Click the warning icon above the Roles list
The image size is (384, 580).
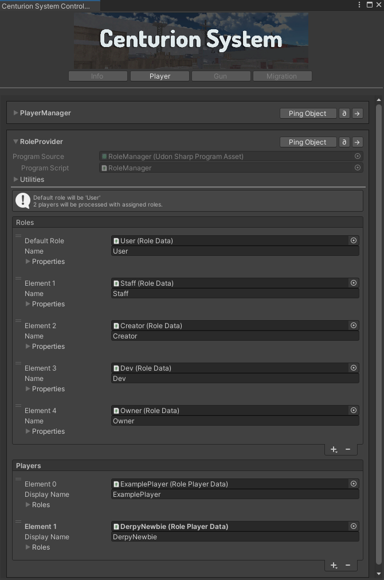[x=22, y=200]
